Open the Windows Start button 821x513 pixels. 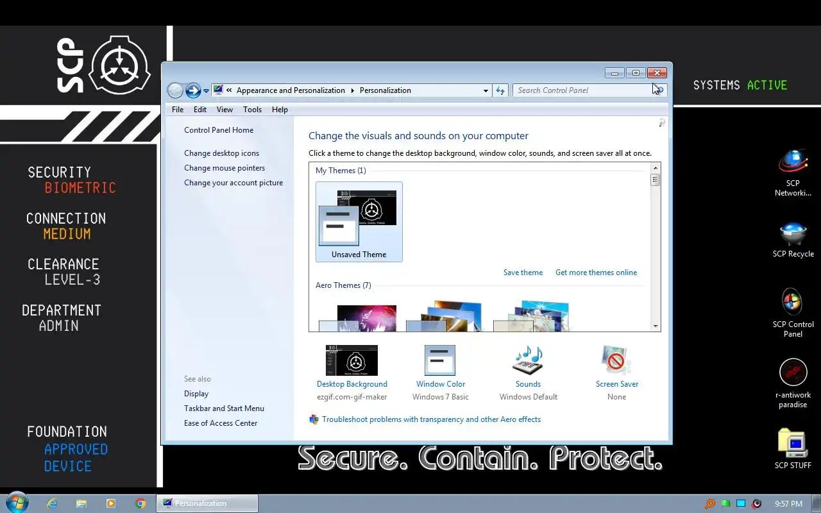click(x=17, y=503)
